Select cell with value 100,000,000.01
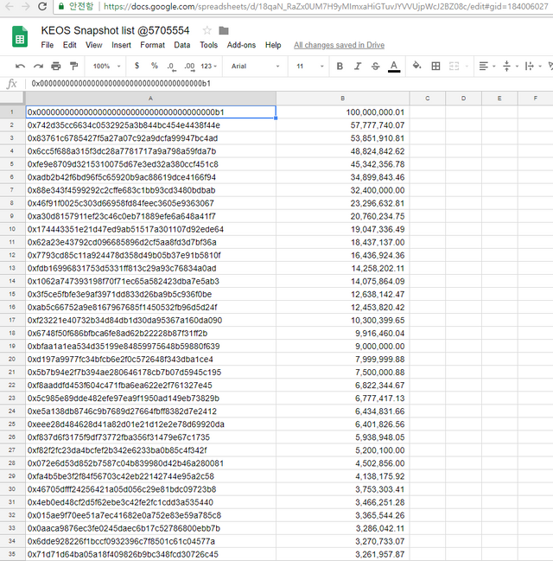 tap(342, 112)
